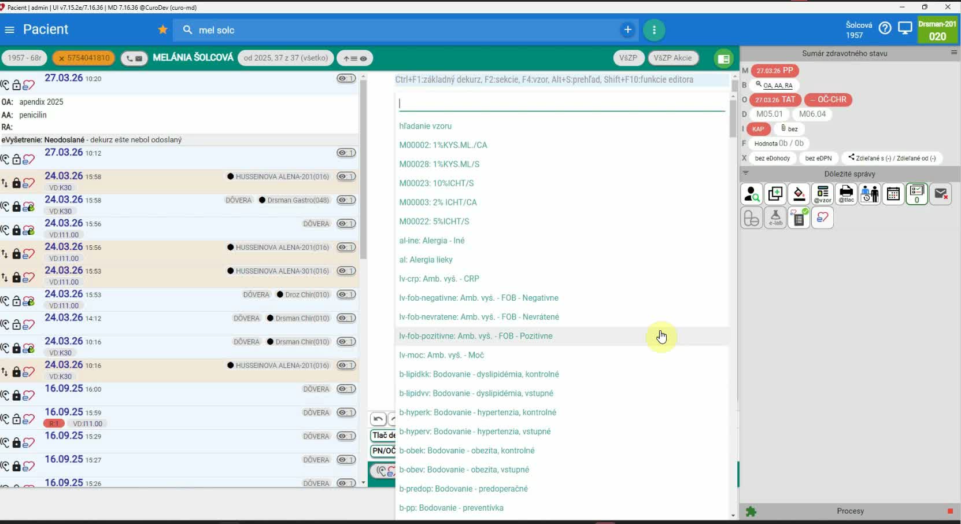Click the e-lab flask icon
The width and height of the screenshot is (961, 524).
point(775,218)
